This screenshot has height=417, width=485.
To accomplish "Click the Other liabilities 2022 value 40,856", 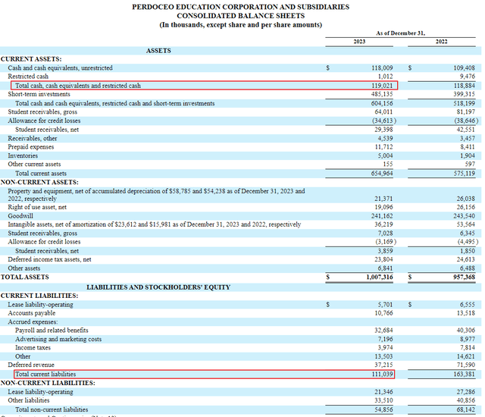I will (x=466, y=400).
